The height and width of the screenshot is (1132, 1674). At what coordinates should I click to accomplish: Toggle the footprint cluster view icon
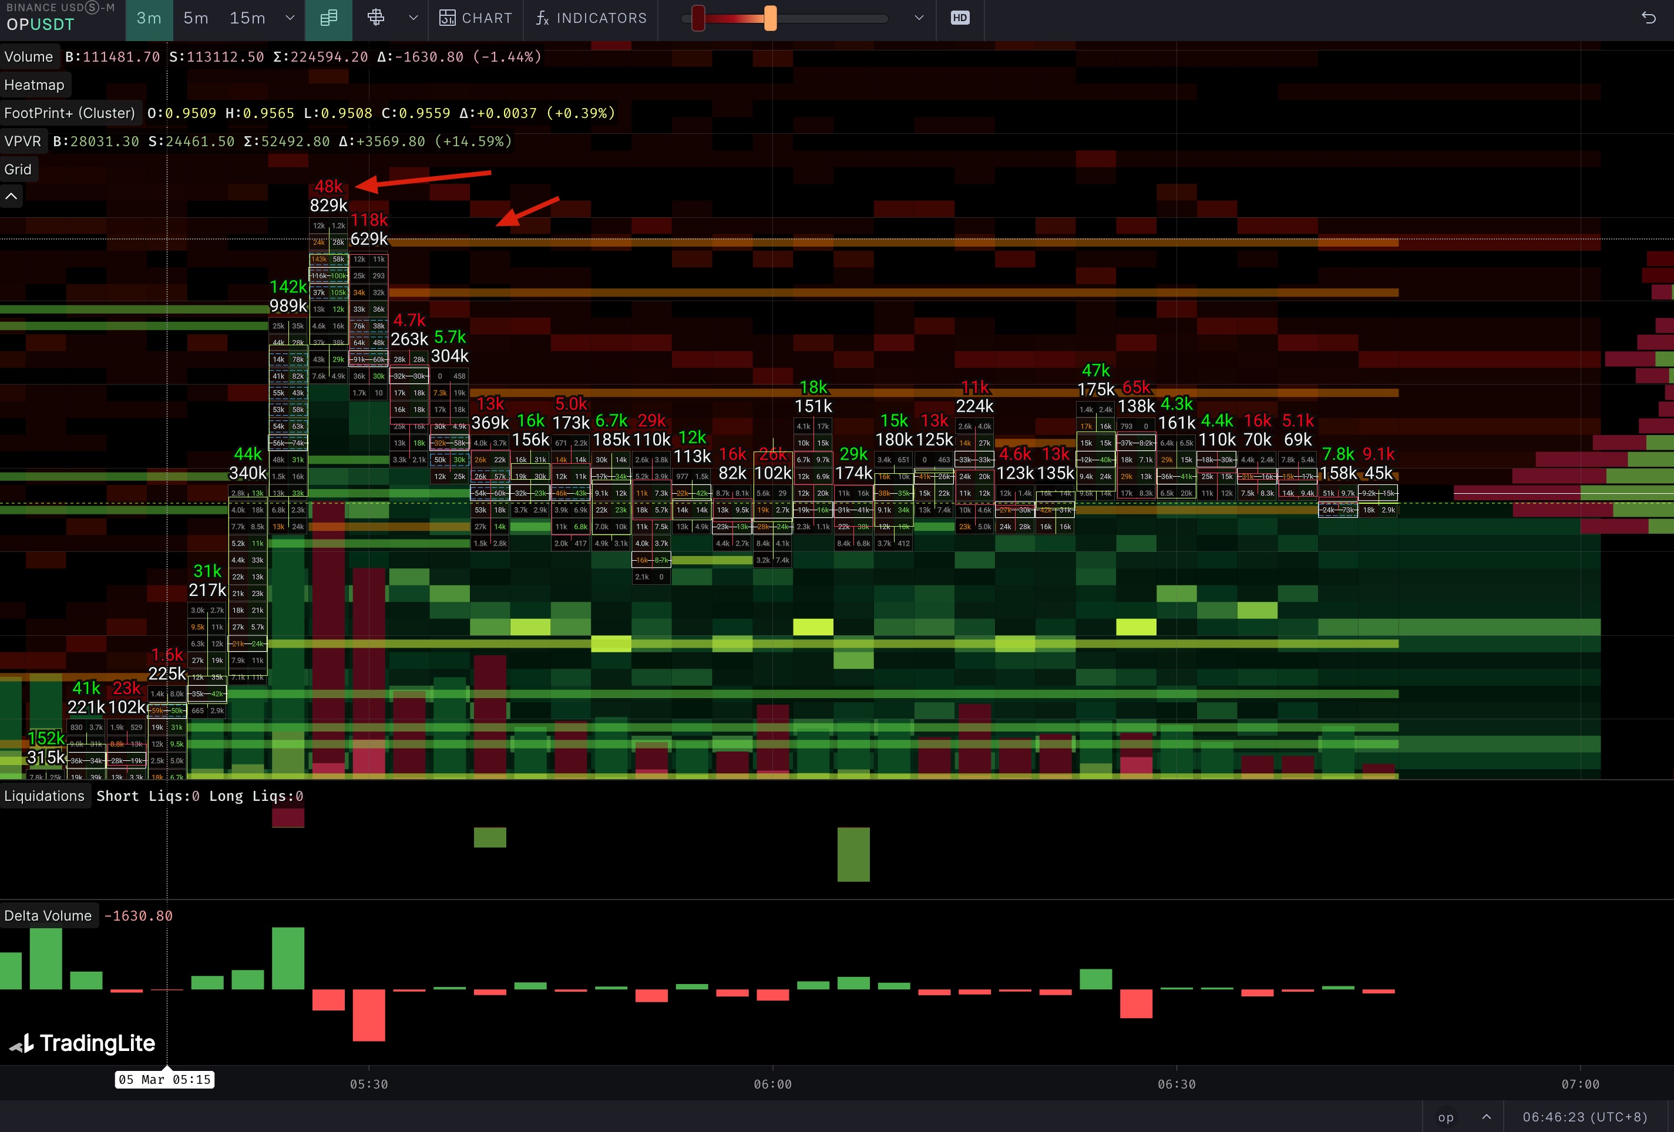coord(328,18)
